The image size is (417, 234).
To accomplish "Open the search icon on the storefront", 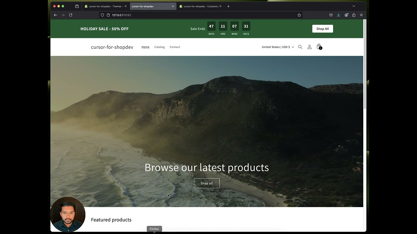I will [300, 47].
